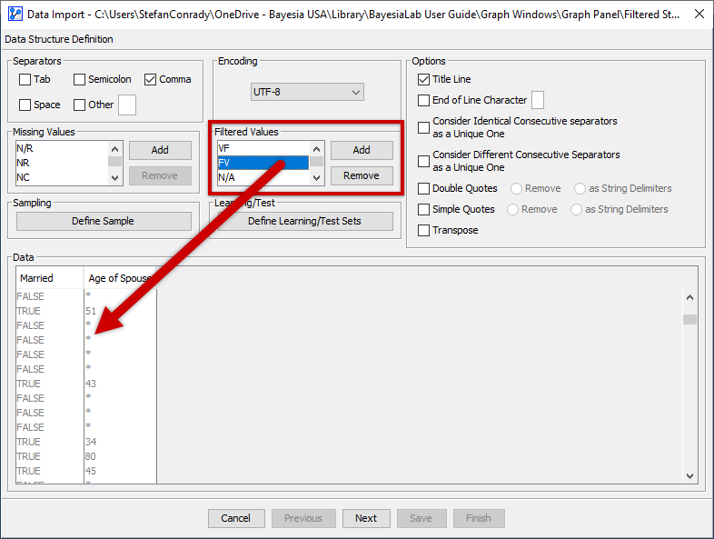Check the Double Quotes option
Image resolution: width=714 pixels, height=539 pixels.
pos(423,189)
